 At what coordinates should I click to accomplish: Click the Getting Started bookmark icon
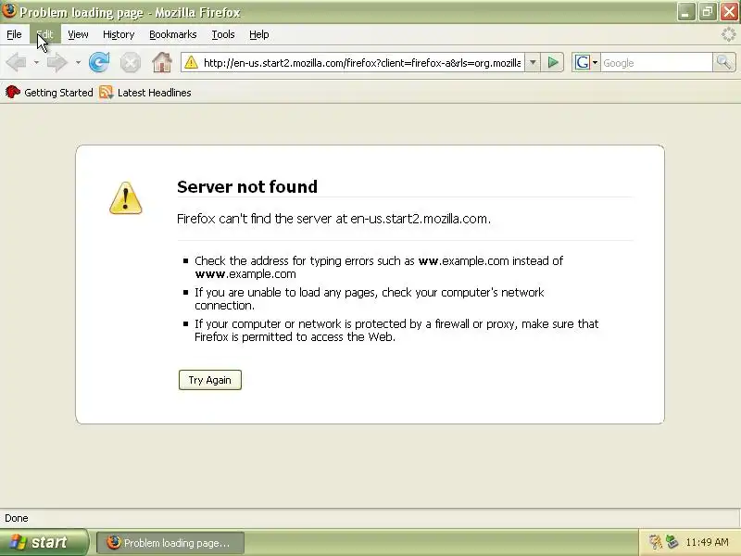pos(13,92)
